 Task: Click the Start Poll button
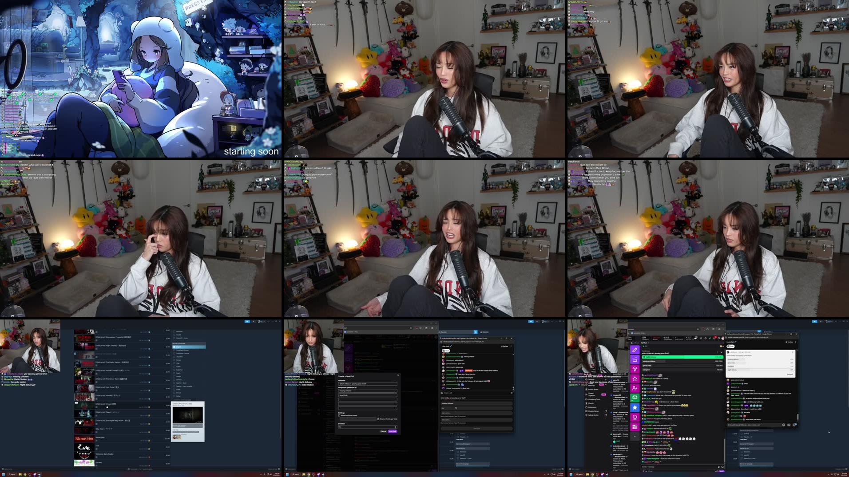point(392,431)
